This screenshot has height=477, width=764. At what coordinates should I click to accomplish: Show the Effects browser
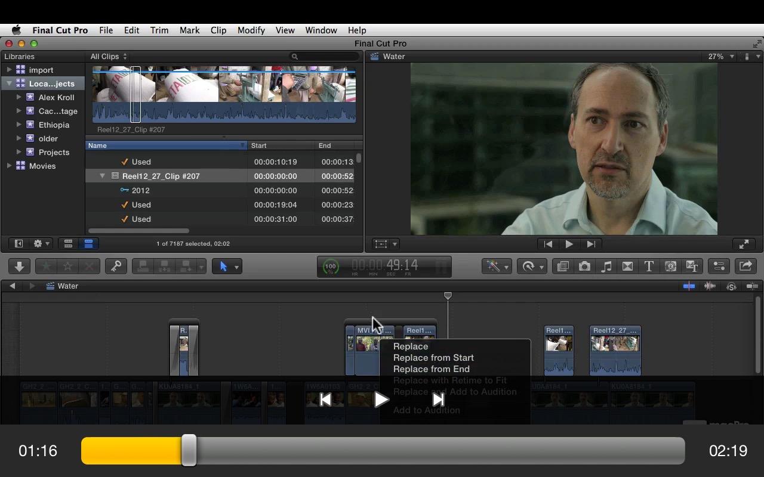[563, 267]
